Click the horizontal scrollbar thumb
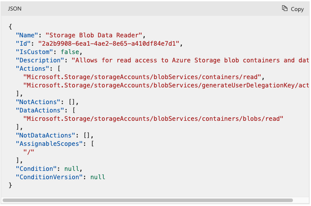Screen dimensions: 311x206 [148, 200]
